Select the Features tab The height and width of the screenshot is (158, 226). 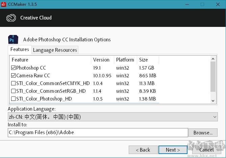[x=20, y=49]
